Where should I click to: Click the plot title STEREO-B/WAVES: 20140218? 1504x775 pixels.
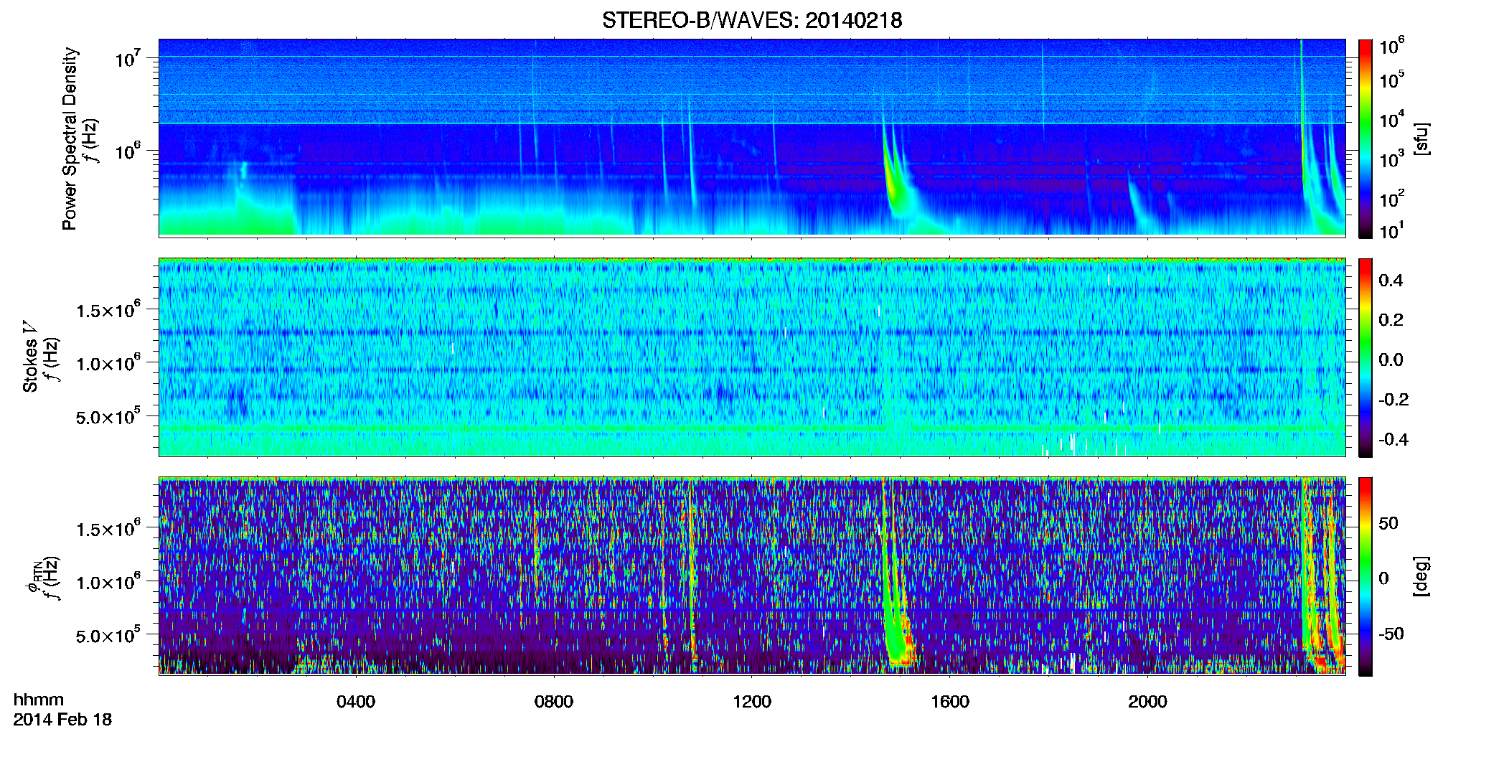(751, 21)
